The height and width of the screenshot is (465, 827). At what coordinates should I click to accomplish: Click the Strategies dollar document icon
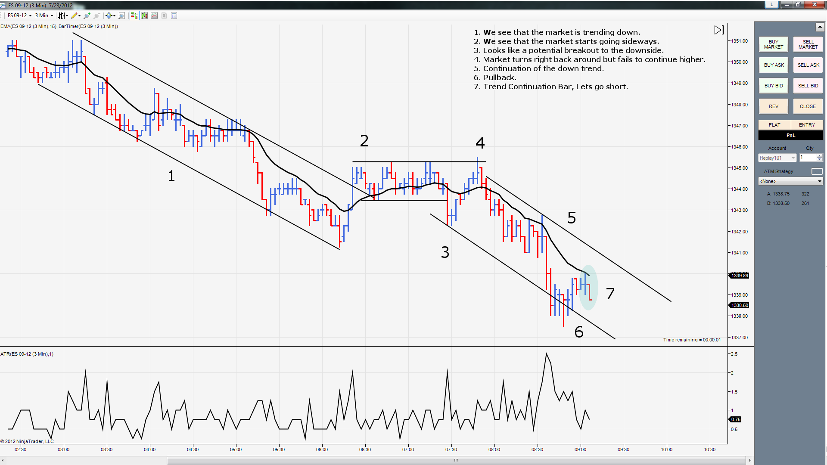tap(164, 15)
